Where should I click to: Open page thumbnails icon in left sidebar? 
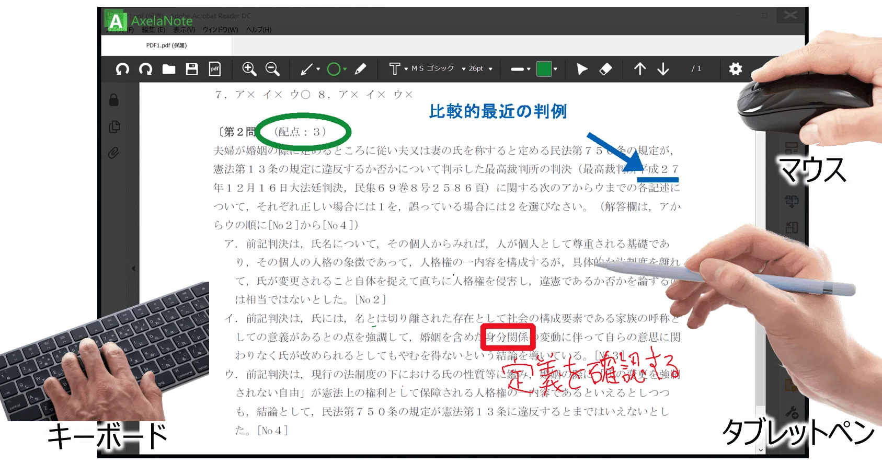point(114,126)
